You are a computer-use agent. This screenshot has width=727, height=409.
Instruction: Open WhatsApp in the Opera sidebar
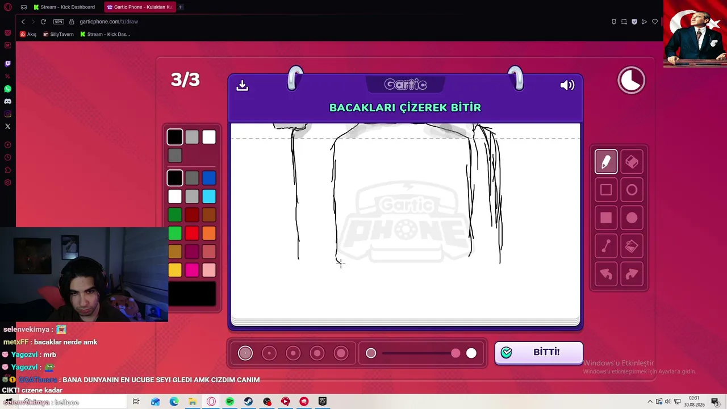click(8, 89)
